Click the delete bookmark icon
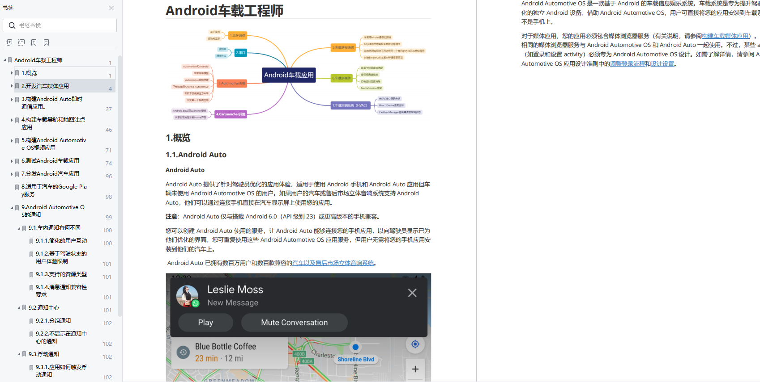 click(47, 42)
